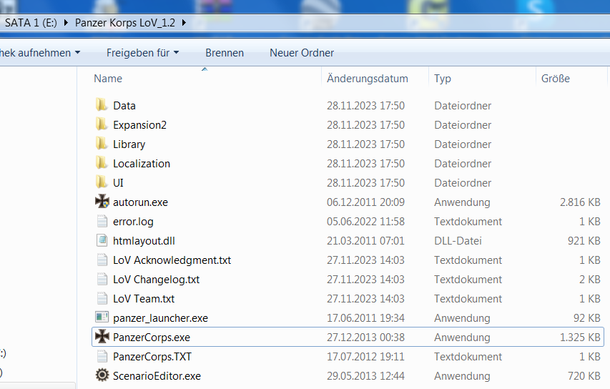The height and width of the screenshot is (389, 610).
Task: Click size '1.325 KB' of PanzerCorps.exe
Action: click(580, 338)
